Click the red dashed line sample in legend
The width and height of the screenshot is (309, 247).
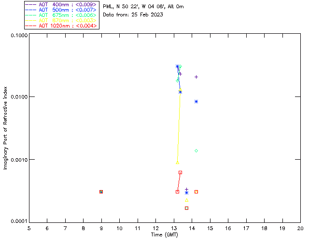(31, 26)
